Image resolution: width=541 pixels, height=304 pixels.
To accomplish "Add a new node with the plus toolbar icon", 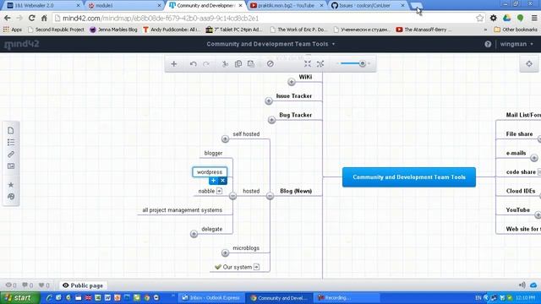I will (174, 64).
